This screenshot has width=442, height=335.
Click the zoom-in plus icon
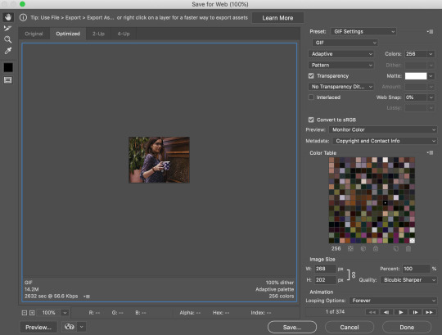point(32,312)
